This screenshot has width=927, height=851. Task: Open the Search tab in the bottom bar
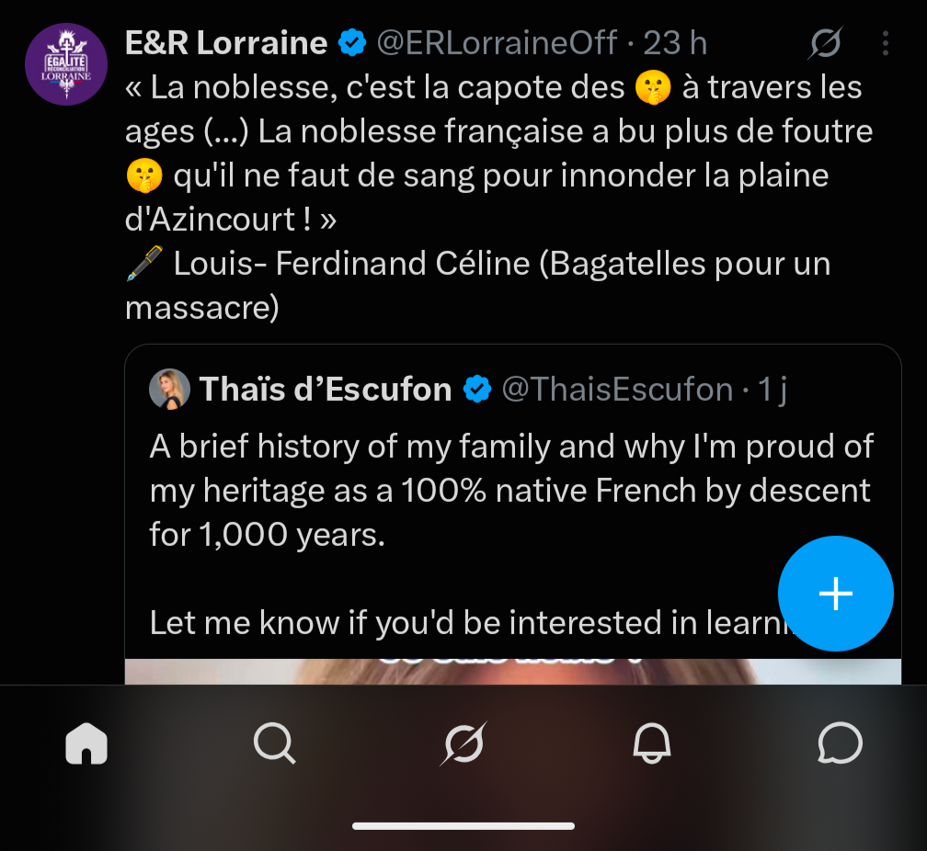(x=274, y=743)
